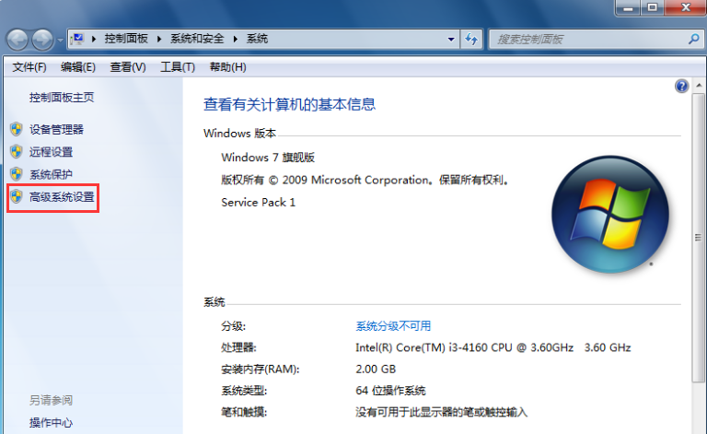Viewport: 707px width, 434px height.
Task: Open the 文件(F) menu
Action: click(29, 67)
